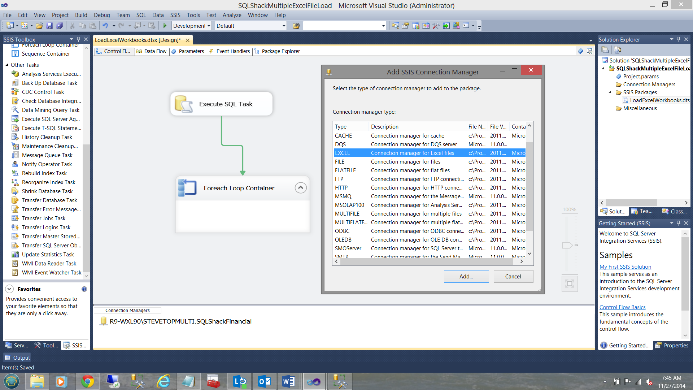Collapse the Foreach Loop Container
The height and width of the screenshot is (390, 693).
(301, 188)
